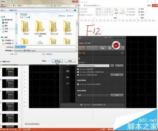Click the refresh icon beside the address path
This screenshot has width=158, height=131.
[x=50, y=6]
